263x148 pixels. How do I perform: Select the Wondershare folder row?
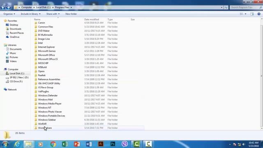pos(89,128)
